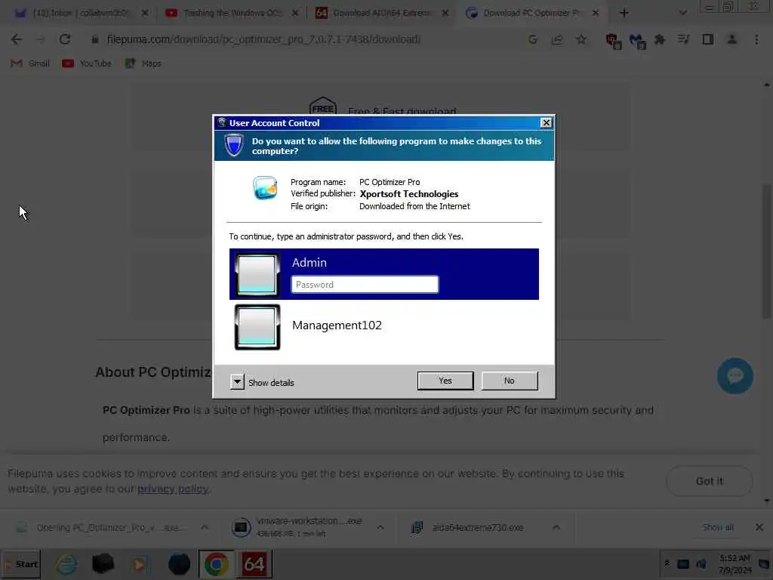773x580 pixels.
Task: Open the tab search dropdown chevron
Action: [x=682, y=14]
